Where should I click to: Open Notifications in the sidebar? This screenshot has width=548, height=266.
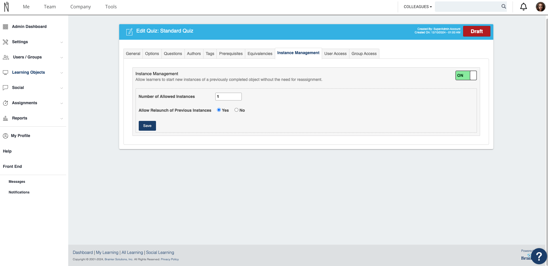[19, 192]
